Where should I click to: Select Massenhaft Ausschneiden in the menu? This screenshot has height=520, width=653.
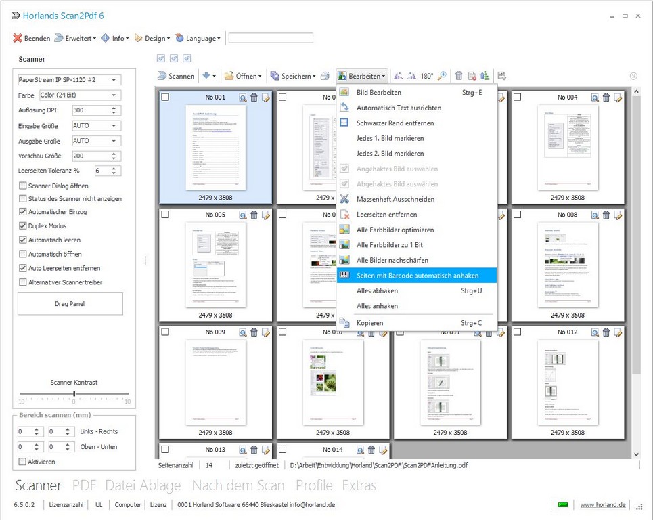click(417, 199)
